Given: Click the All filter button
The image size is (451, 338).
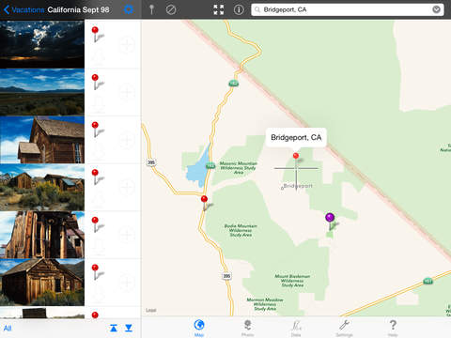Looking at the screenshot, I should point(8,328).
